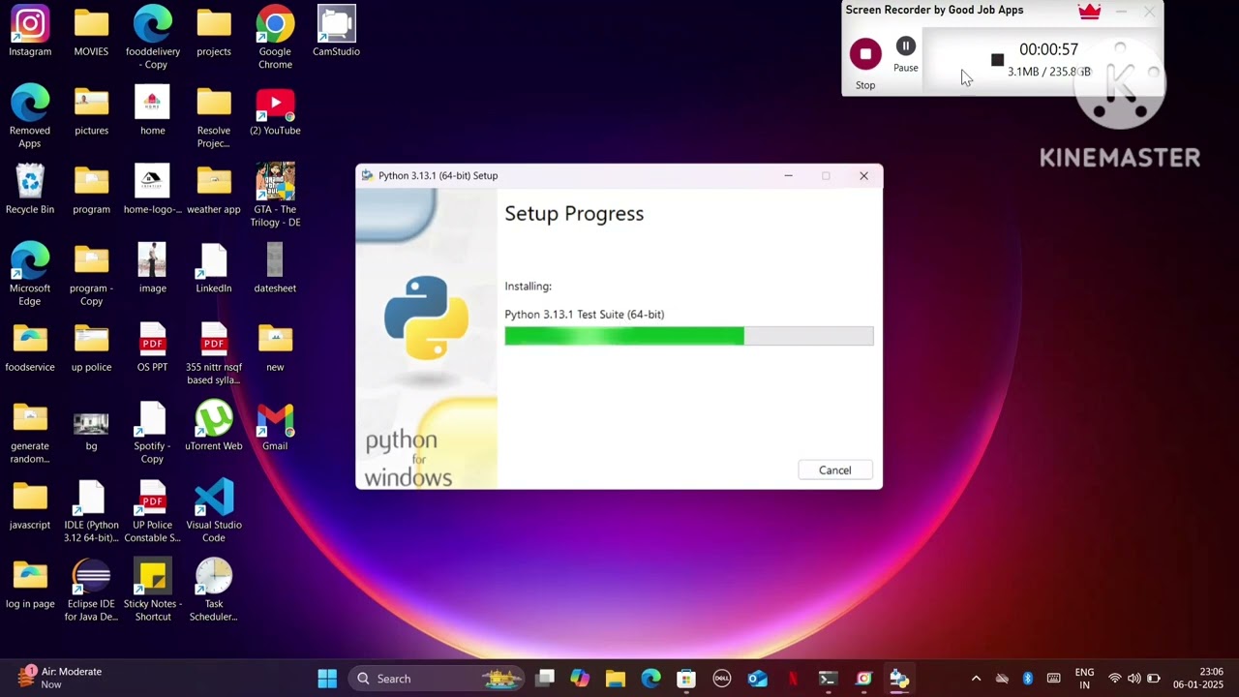Open Outlook from the taskbar

tap(757, 679)
